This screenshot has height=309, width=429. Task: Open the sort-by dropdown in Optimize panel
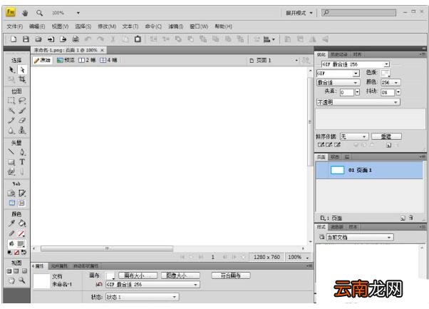coord(354,136)
